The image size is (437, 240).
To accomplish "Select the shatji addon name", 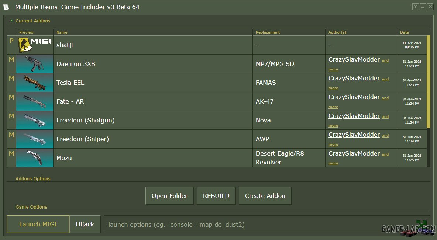I will pyautogui.click(x=64, y=45).
